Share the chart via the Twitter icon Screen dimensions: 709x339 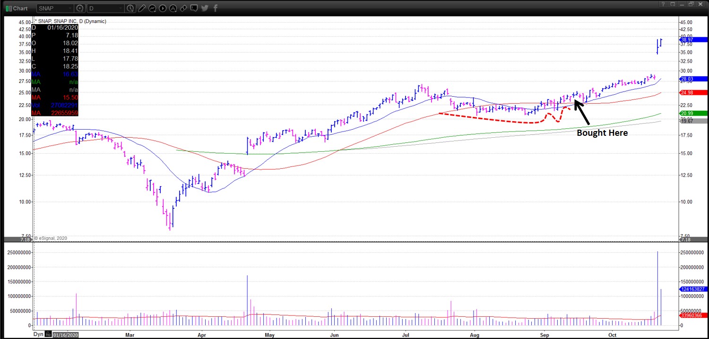click(204, 8)
